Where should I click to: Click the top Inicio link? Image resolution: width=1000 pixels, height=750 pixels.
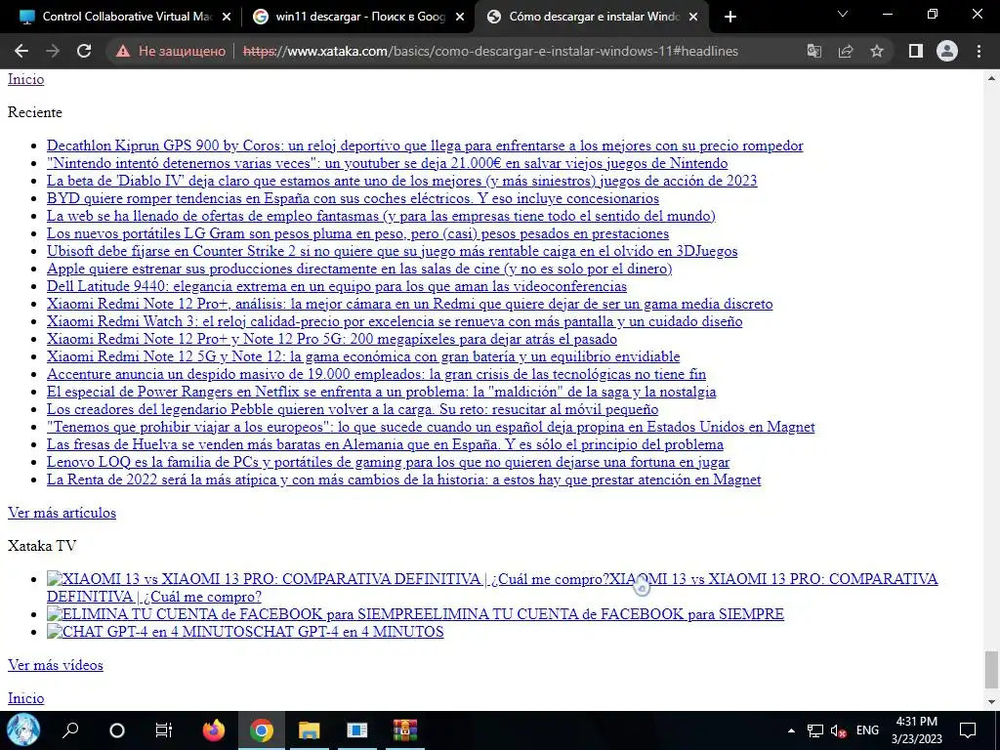point(25,79)
